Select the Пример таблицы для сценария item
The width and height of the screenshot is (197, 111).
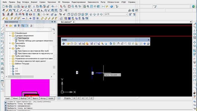click(x=35, y=41)
